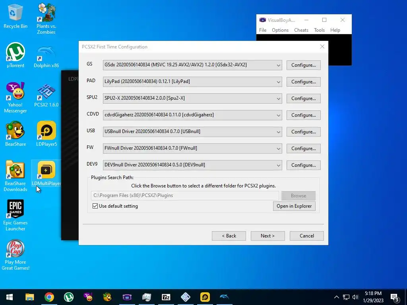Switch to VisualBoyAdvance in the taskbar
Image resolution: width=407 pixels, height=305 pixels.
click(127, 297)
